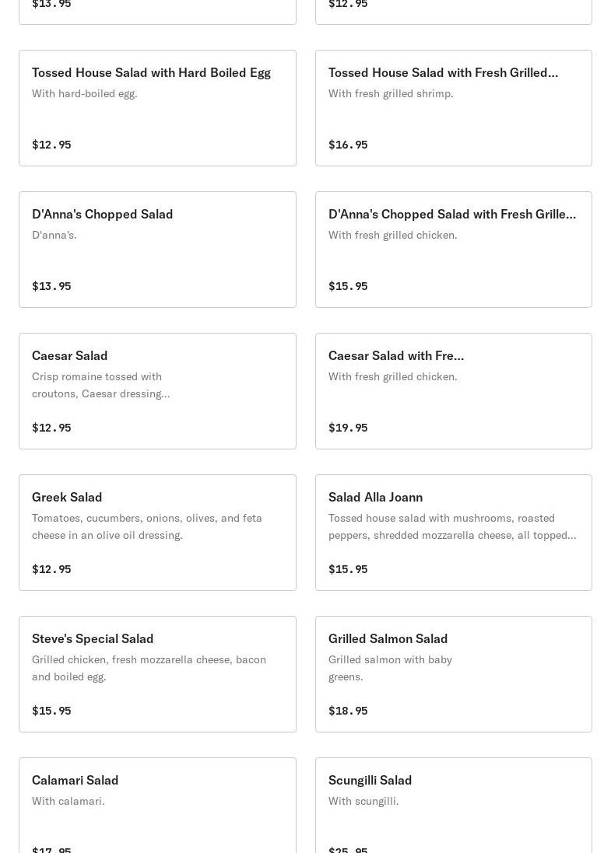Image resolution: width=611 pixels, height=853 pixels.
Task: Click the truncated Salad Alla Joann description
Action: click(451, 526)
